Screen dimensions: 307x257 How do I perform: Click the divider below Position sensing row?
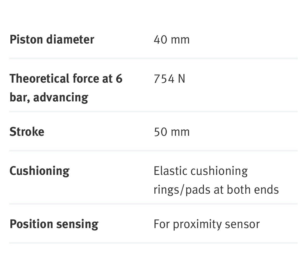[154, 243]
